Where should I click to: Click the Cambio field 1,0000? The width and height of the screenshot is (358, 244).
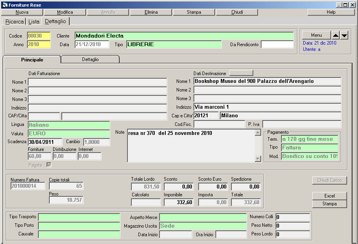click(97, 142)
